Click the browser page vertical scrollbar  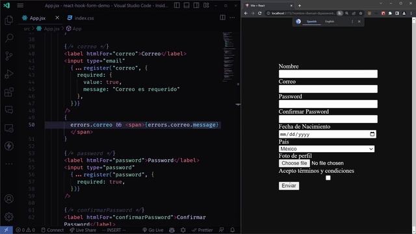[x=413, y=125]
